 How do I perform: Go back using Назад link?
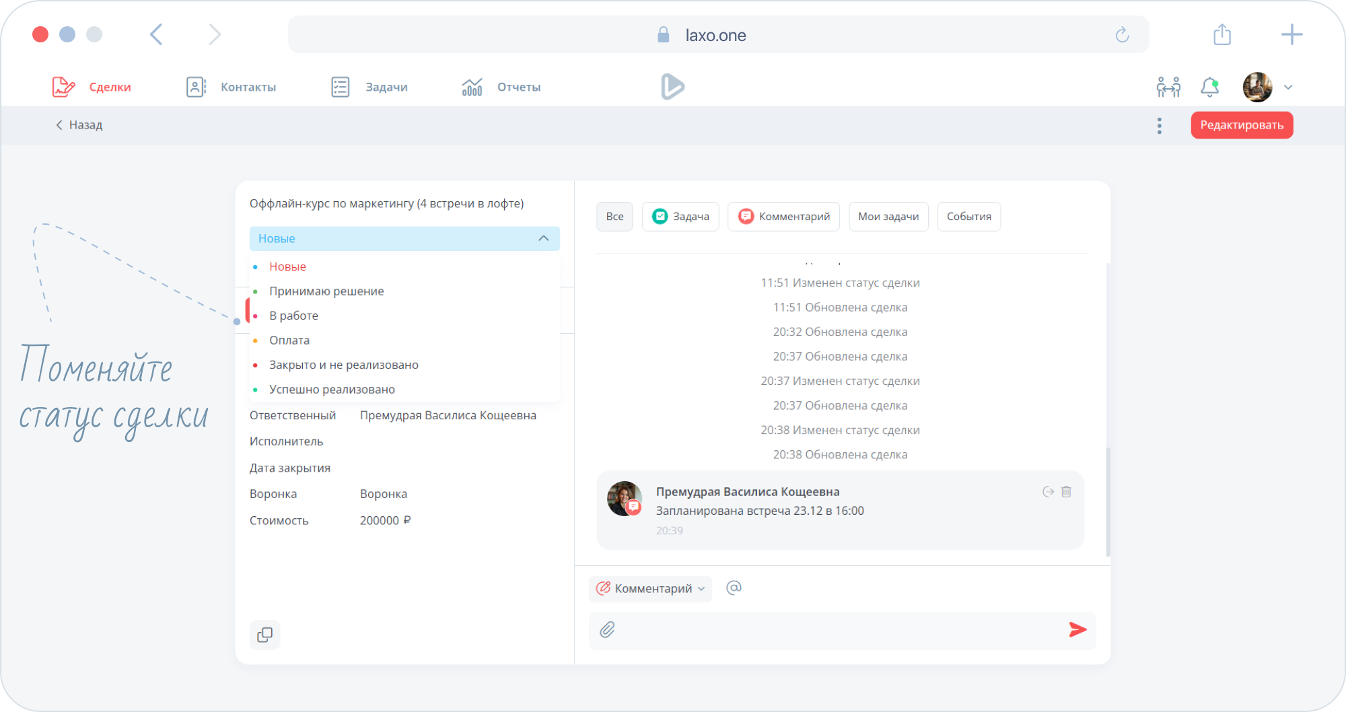(x=79, y=125)
